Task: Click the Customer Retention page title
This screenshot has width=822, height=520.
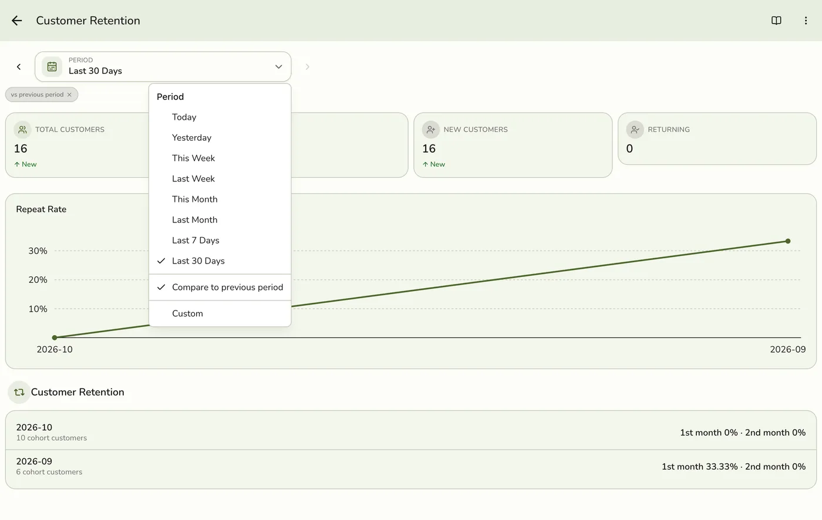Action: click(x=88, y=21)
